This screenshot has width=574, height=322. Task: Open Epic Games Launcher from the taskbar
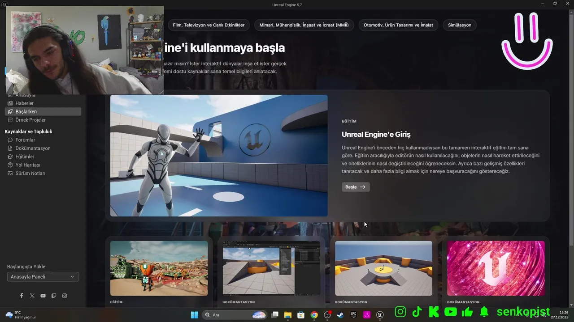pos(354,315)
